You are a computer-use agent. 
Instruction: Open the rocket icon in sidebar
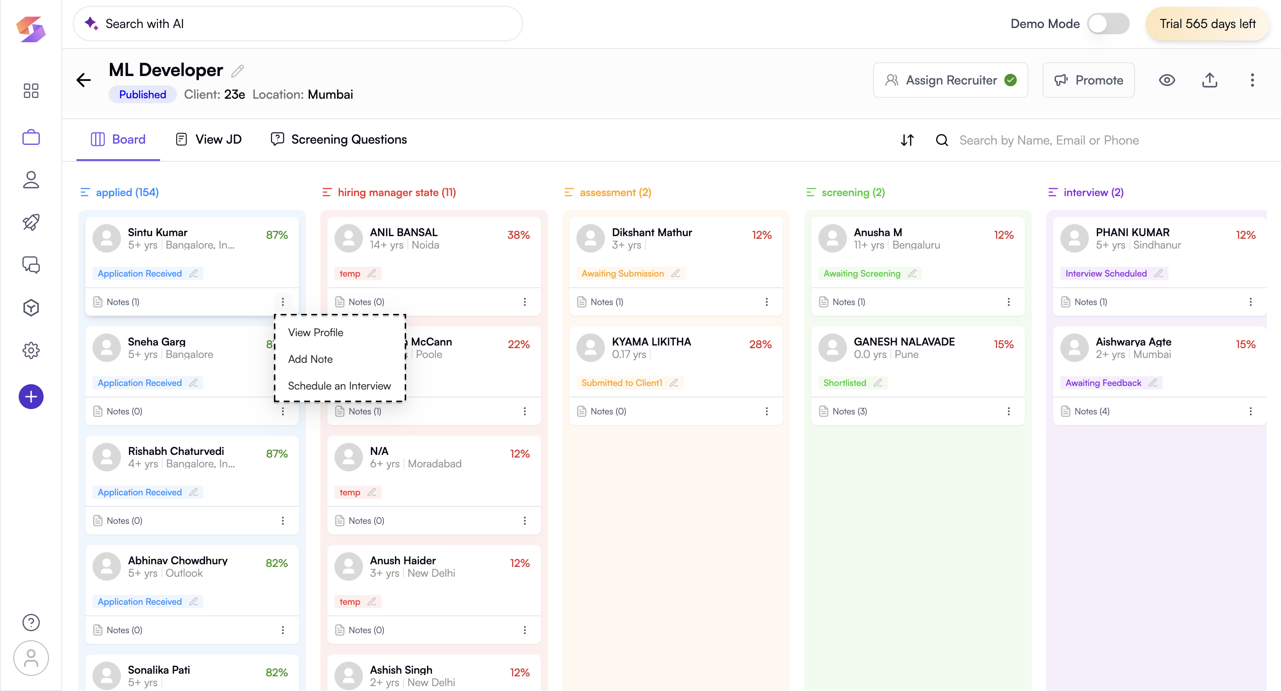click(31, 222)
